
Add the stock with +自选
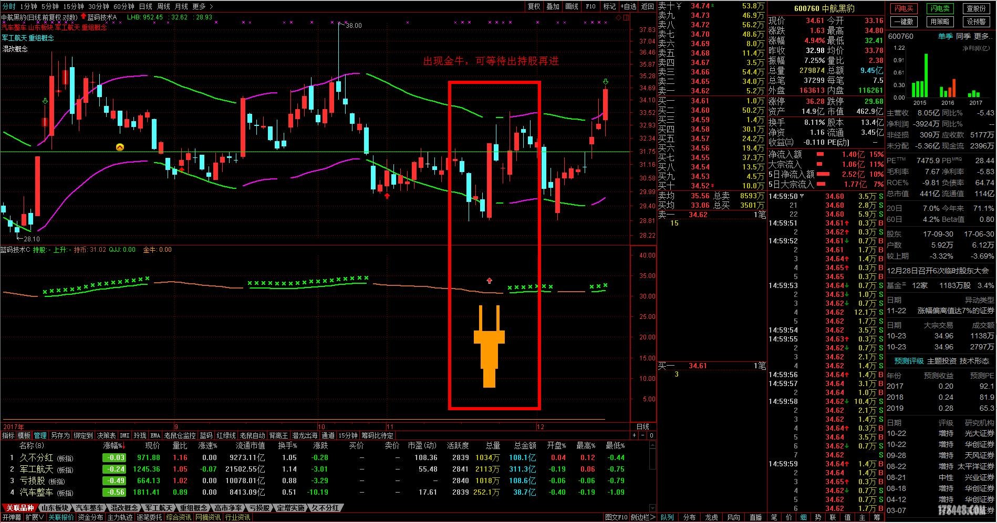628,6
